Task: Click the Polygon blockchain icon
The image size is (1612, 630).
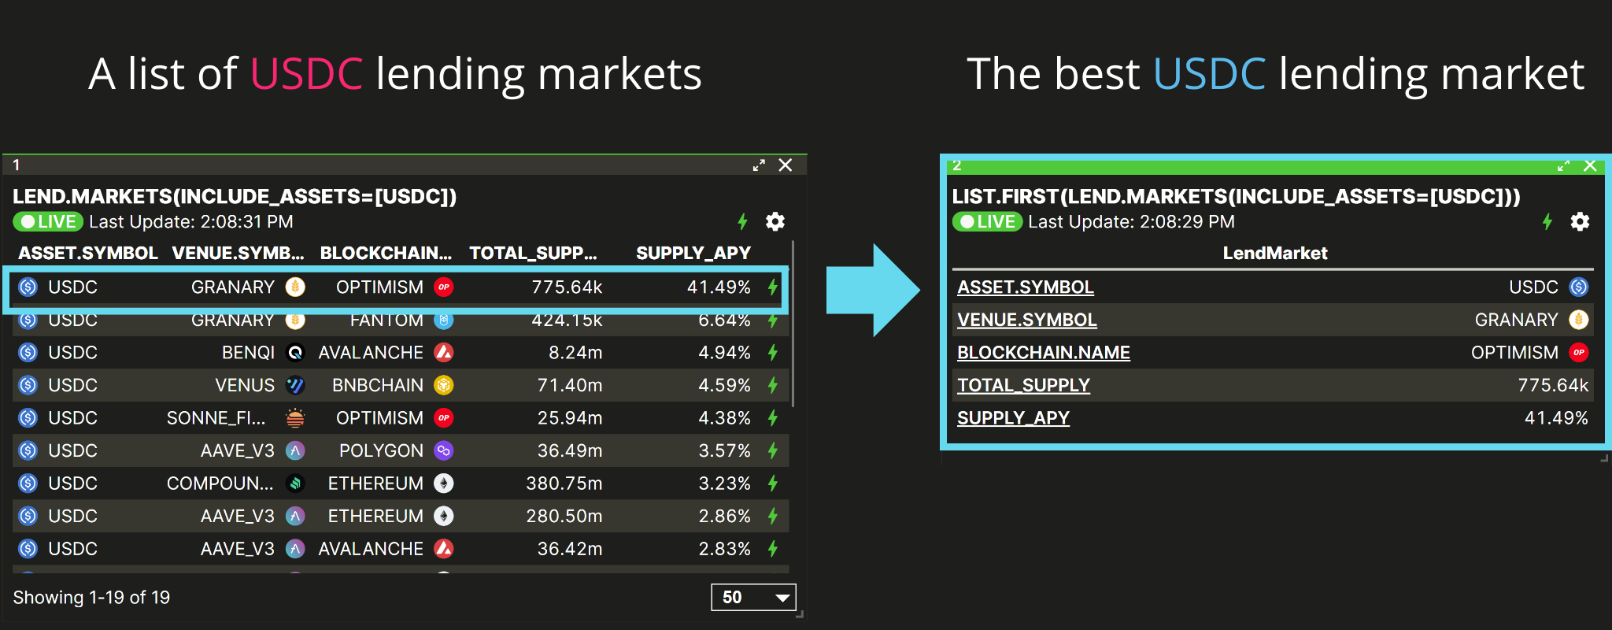Action: (x=444, y=450)
